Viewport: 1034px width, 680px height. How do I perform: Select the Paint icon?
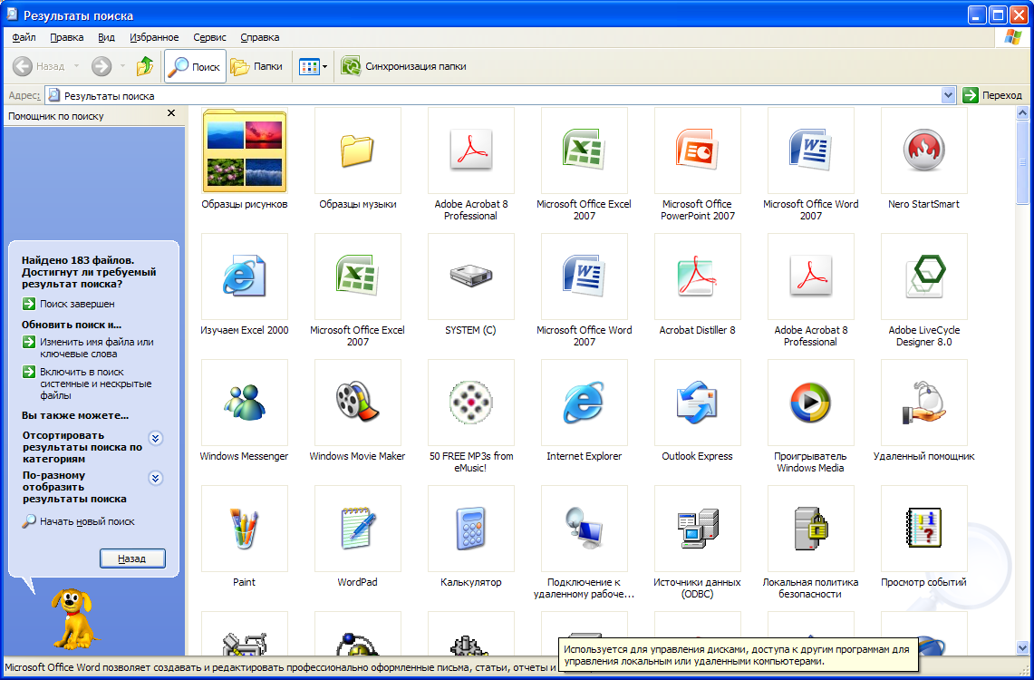(x=245, y=529)
